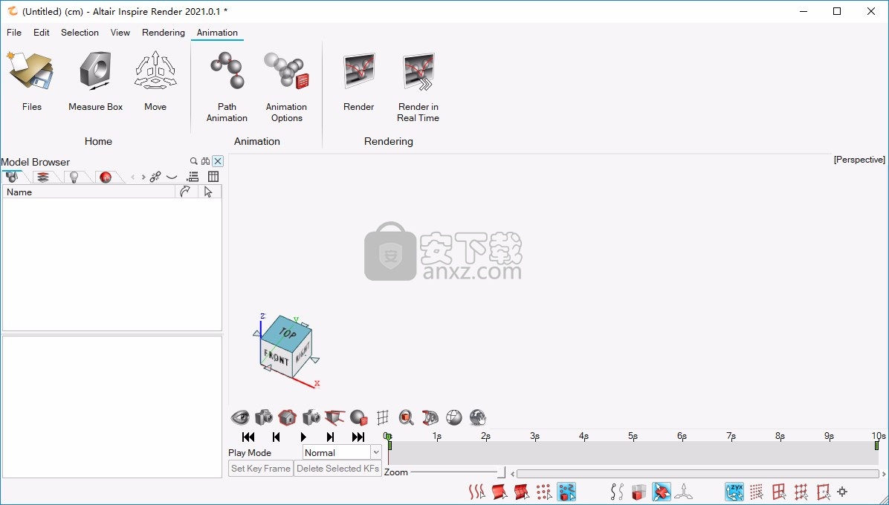Jump to the start of the animation

(248, 437)
